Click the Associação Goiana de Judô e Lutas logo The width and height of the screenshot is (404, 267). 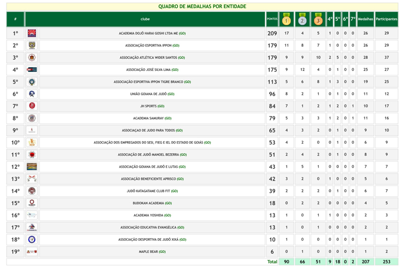32,167
